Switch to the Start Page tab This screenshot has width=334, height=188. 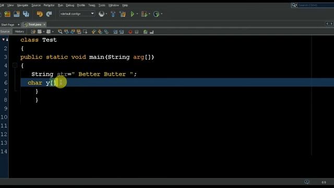(8, 25)
